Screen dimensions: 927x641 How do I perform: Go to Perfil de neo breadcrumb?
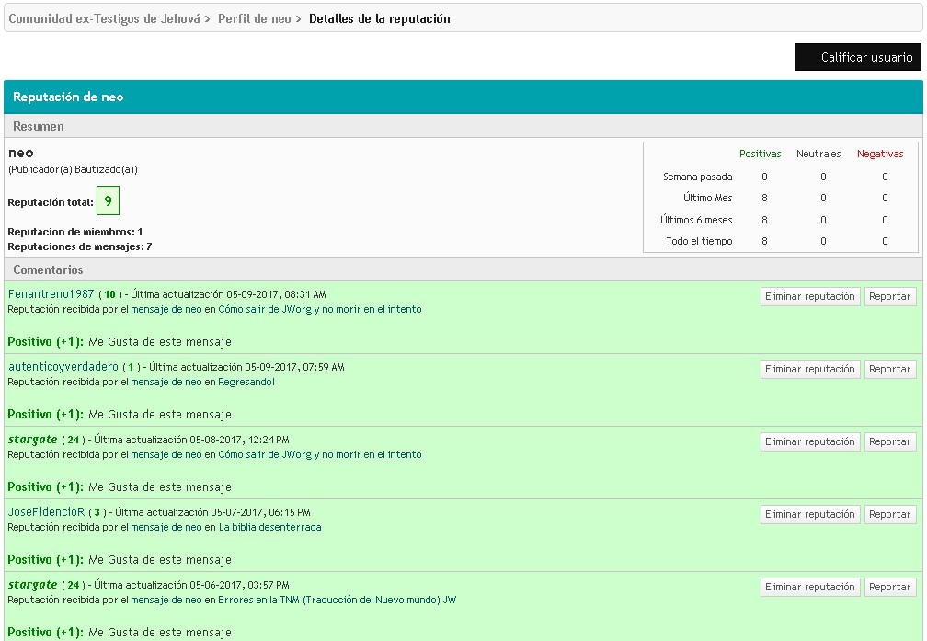[x=254, y=18]
